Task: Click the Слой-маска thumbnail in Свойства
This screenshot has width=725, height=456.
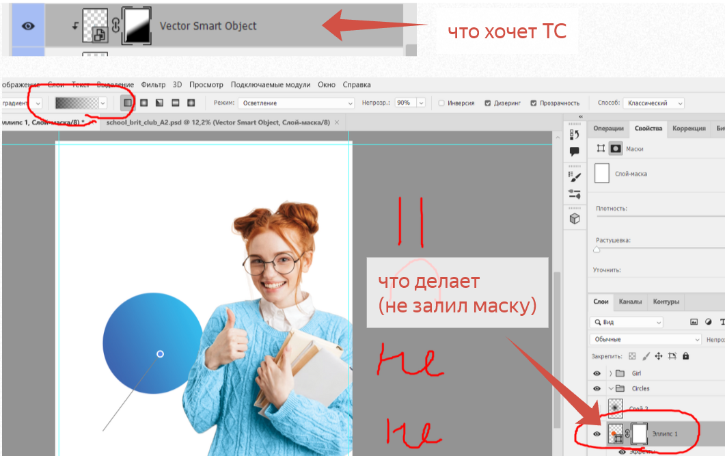Action: click(601, 173)
